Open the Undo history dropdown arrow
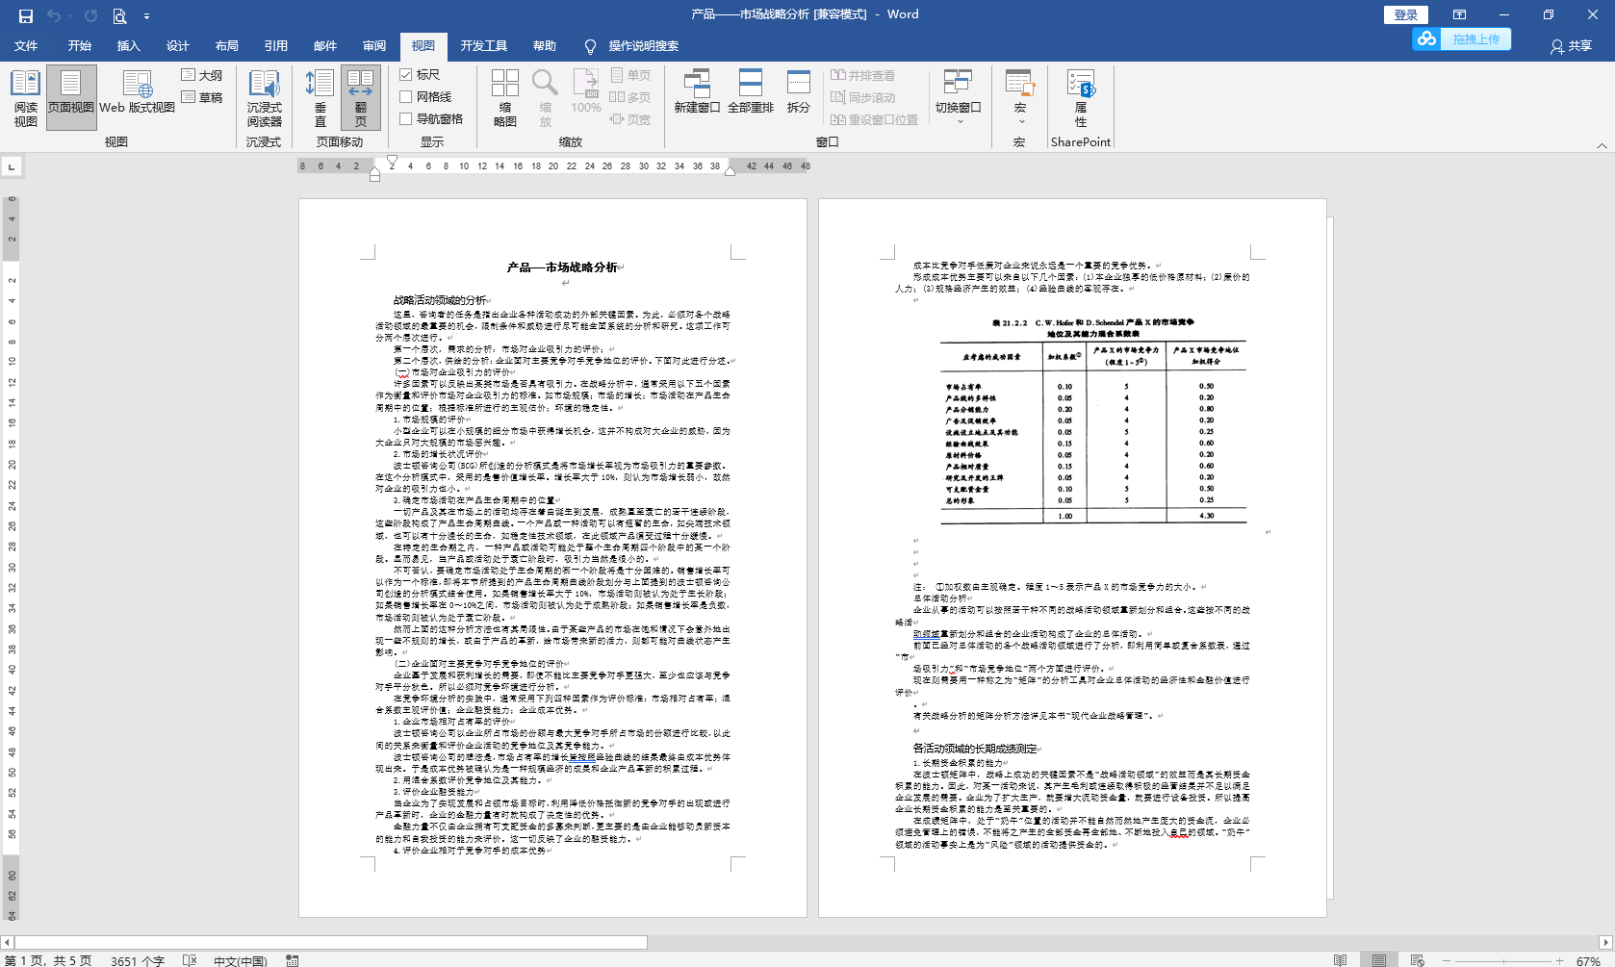The image size is (1615, 967). click(x=70, y=16)
